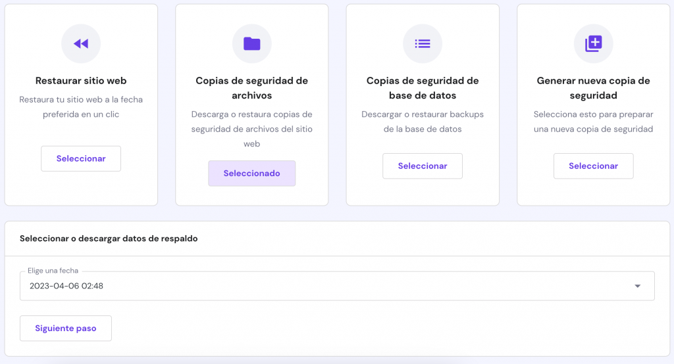Viewport: 674px width, 364px height.
Task: Click the Seleccionar o descargar datos de respaldo header
Action: 109,239
